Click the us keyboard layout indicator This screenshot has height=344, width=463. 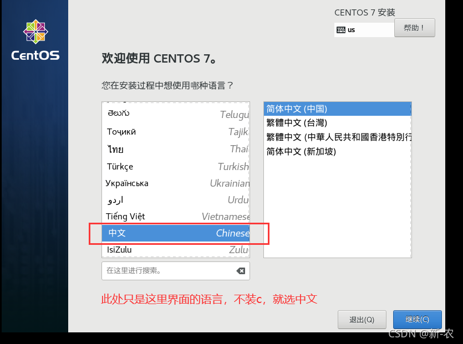click(364, 30)
